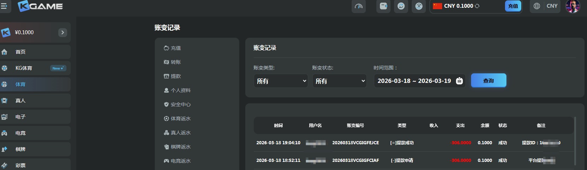Click the date range field 2026-03-18 ~ 2026-03-19
587x170 pixels.
pos(419,81)
